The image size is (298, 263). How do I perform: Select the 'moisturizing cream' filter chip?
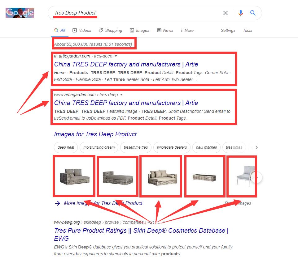(x=99, y=147)
